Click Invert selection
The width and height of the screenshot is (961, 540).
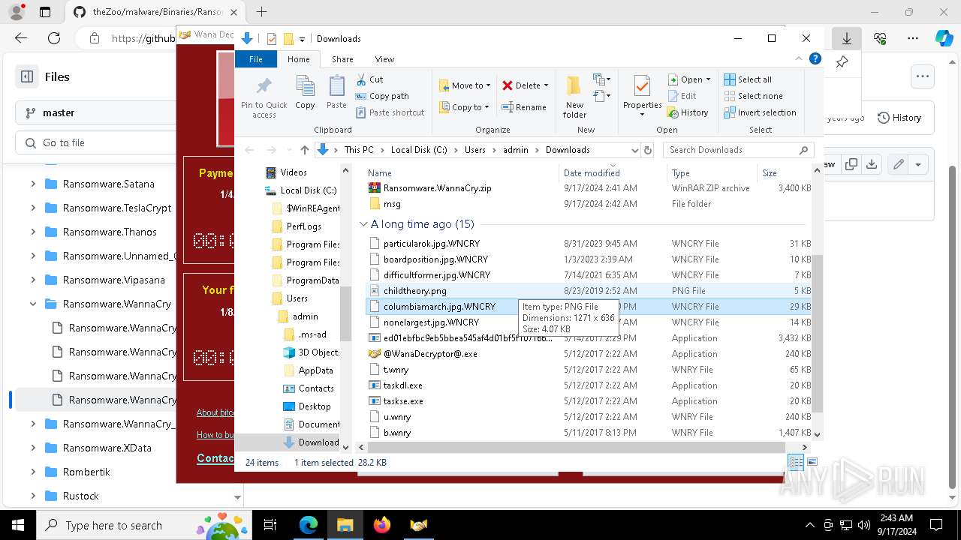pyautogui.click(x=760, y=112)
